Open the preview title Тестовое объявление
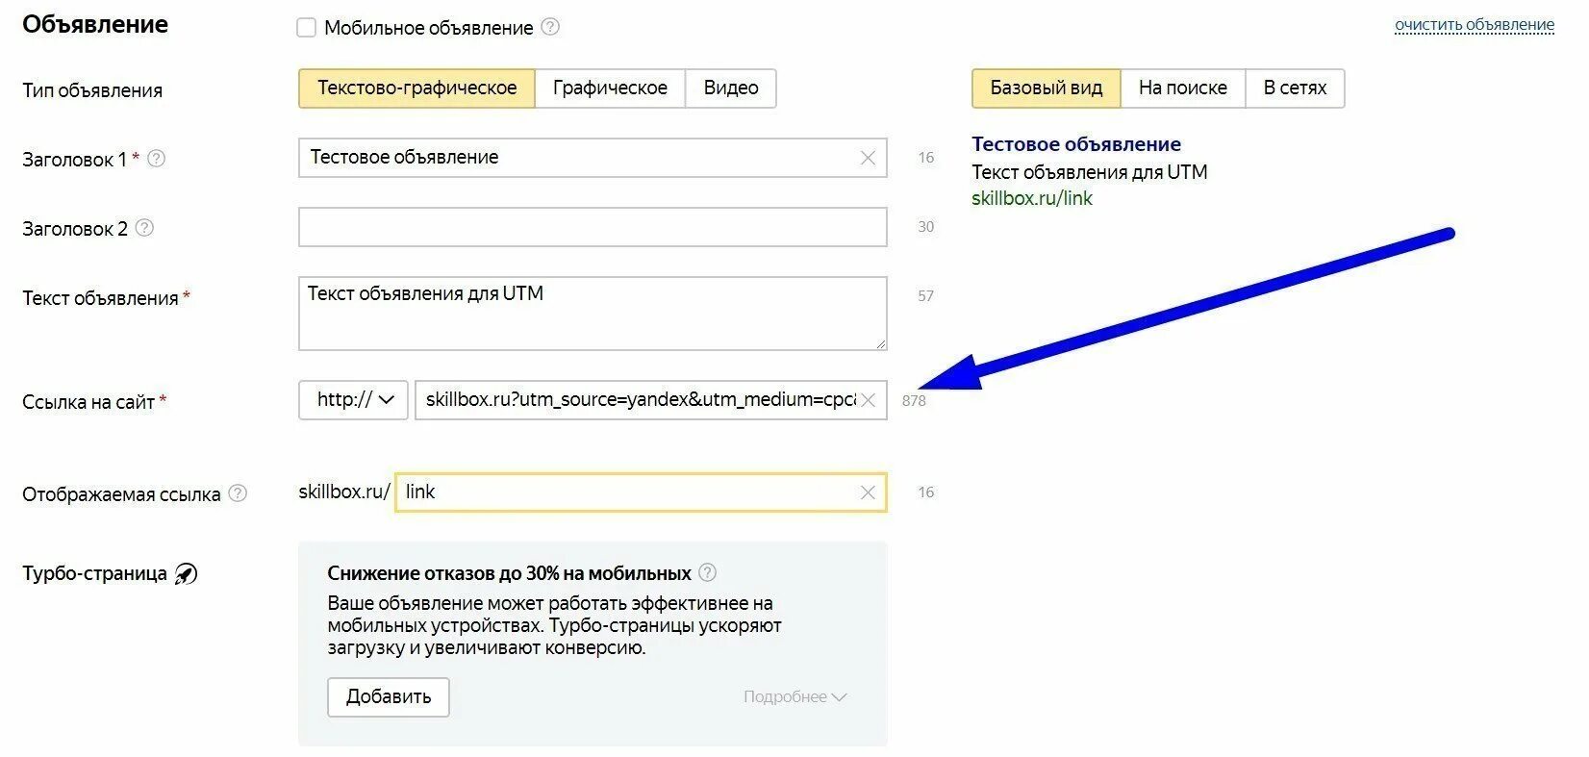1589x757 pixels. [x=1076, y=144]
